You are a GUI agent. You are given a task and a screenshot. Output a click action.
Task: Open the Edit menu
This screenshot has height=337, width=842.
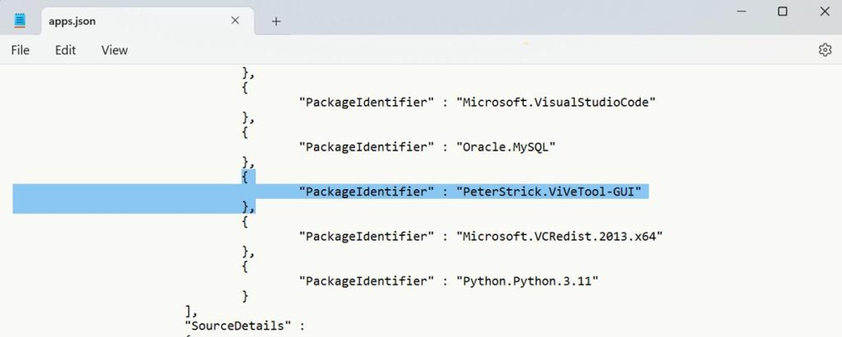66,50
